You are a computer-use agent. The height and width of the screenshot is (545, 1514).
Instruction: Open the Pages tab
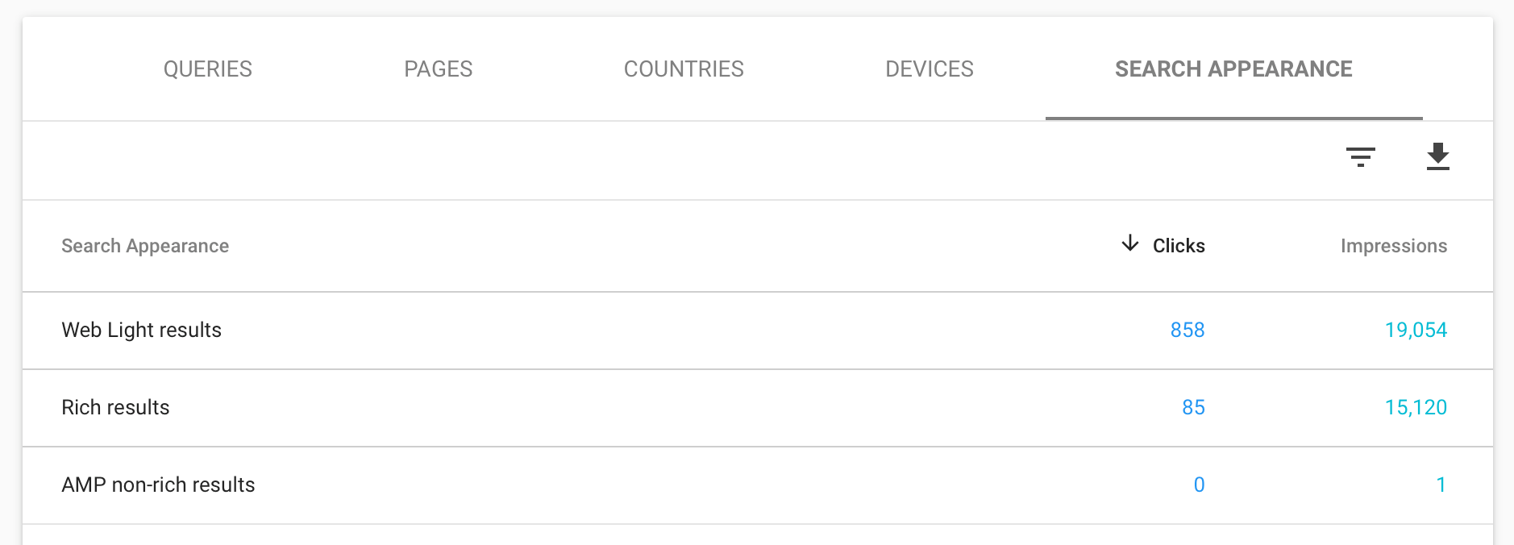pyautogui.click(x=439, y=69)
